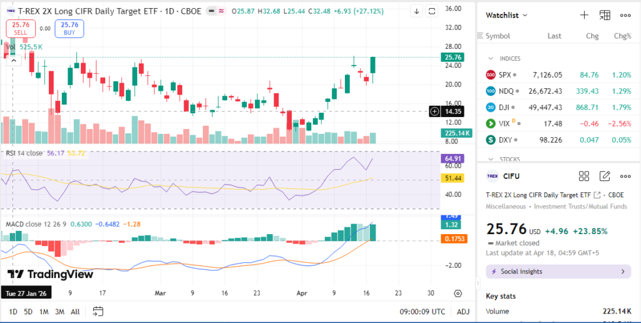641x323 pixels.
Task: Open chart settings gear at time axis
Action: pos(458,293)
